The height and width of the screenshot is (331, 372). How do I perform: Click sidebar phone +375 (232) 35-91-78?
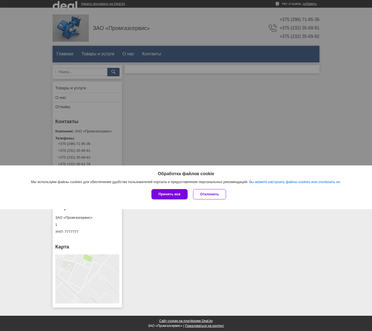tap(74, 164)
